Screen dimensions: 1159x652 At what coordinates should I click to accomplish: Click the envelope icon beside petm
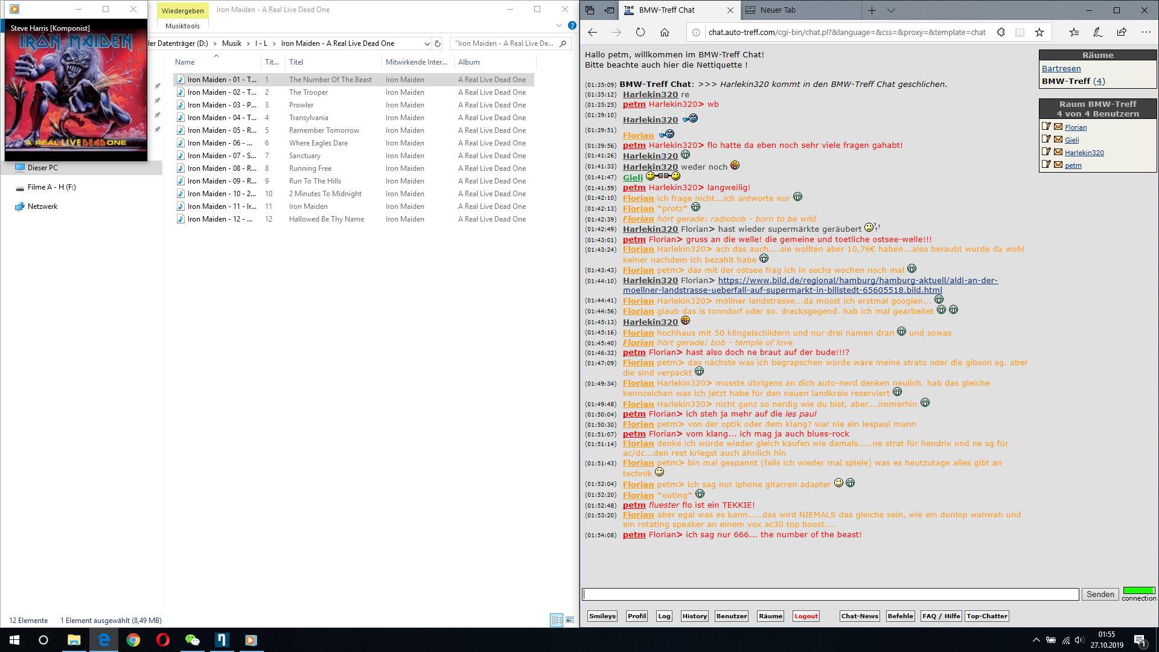(x=1058, y=165)
